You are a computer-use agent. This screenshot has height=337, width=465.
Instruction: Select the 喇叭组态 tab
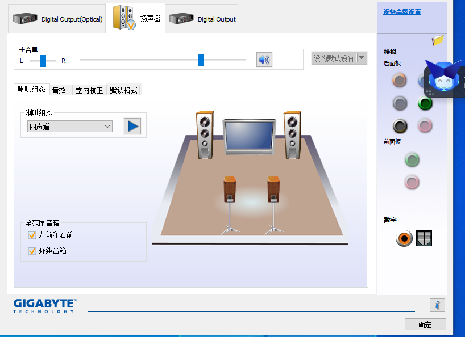click(x=32, y=89)
